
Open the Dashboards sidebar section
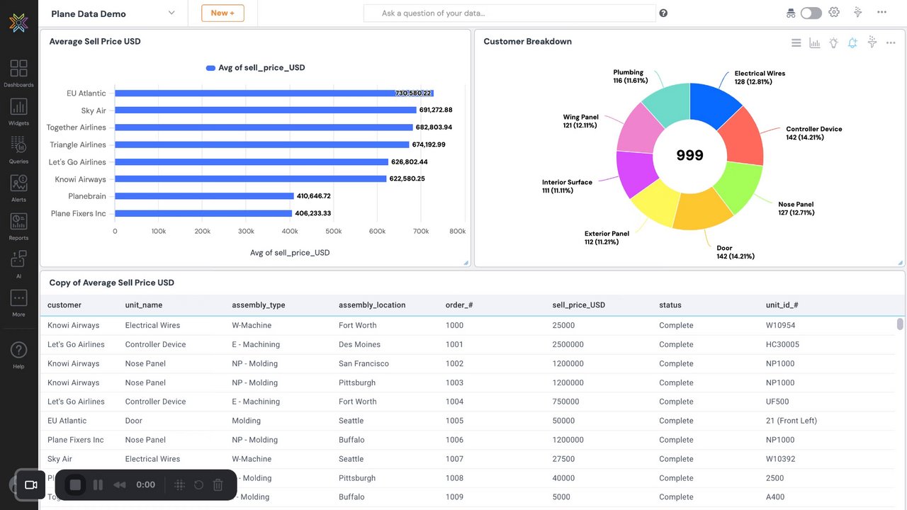18,74
